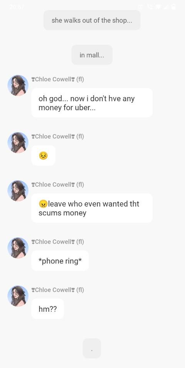This screenshot has width=185, height=368.
Task: Tap Chloe Cowell name above phone ring message
Action: pyautogui.click(x=58, y=242)
